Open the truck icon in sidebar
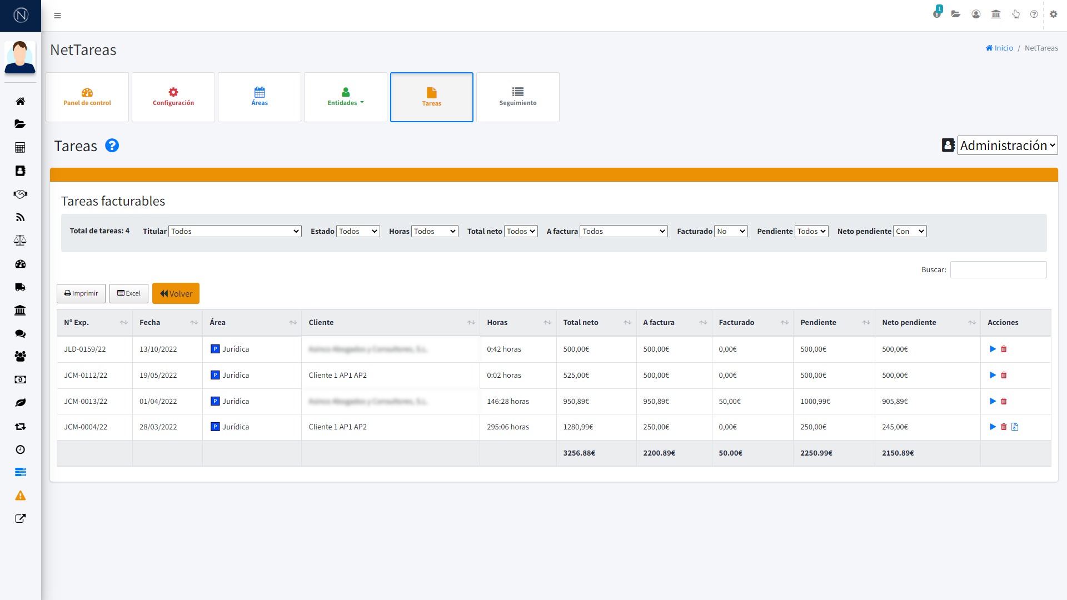Screen dimensions: 1067x600 (x=20, y=287)
